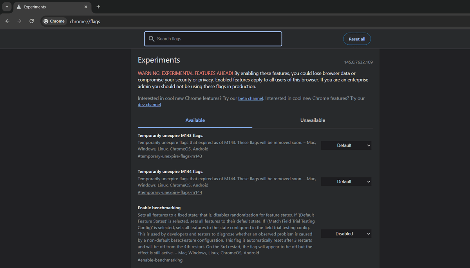Click the #temporary-unexpire-flags-m143 anchor link
This screenshot has height=268, width=470.
pos(170,156)
